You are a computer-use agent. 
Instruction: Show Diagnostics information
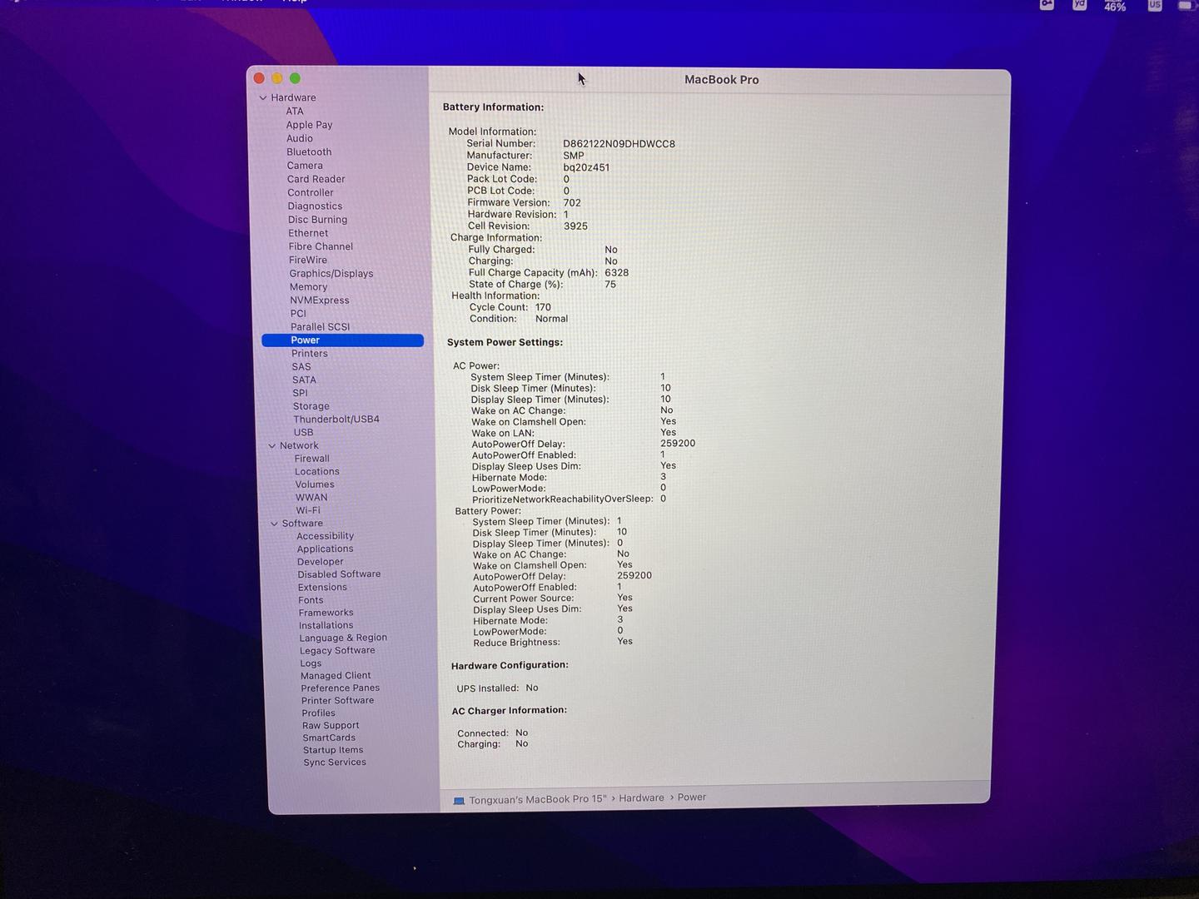tap(315, 206)
